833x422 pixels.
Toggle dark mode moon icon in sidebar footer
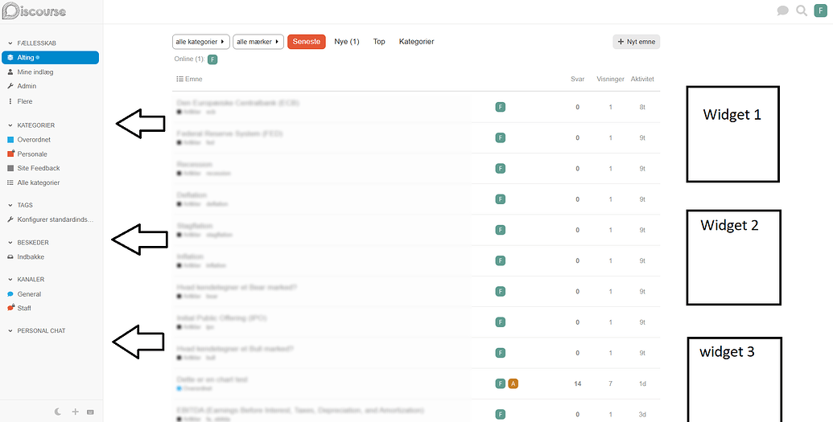pyautogui.click(x=59, y=412)
